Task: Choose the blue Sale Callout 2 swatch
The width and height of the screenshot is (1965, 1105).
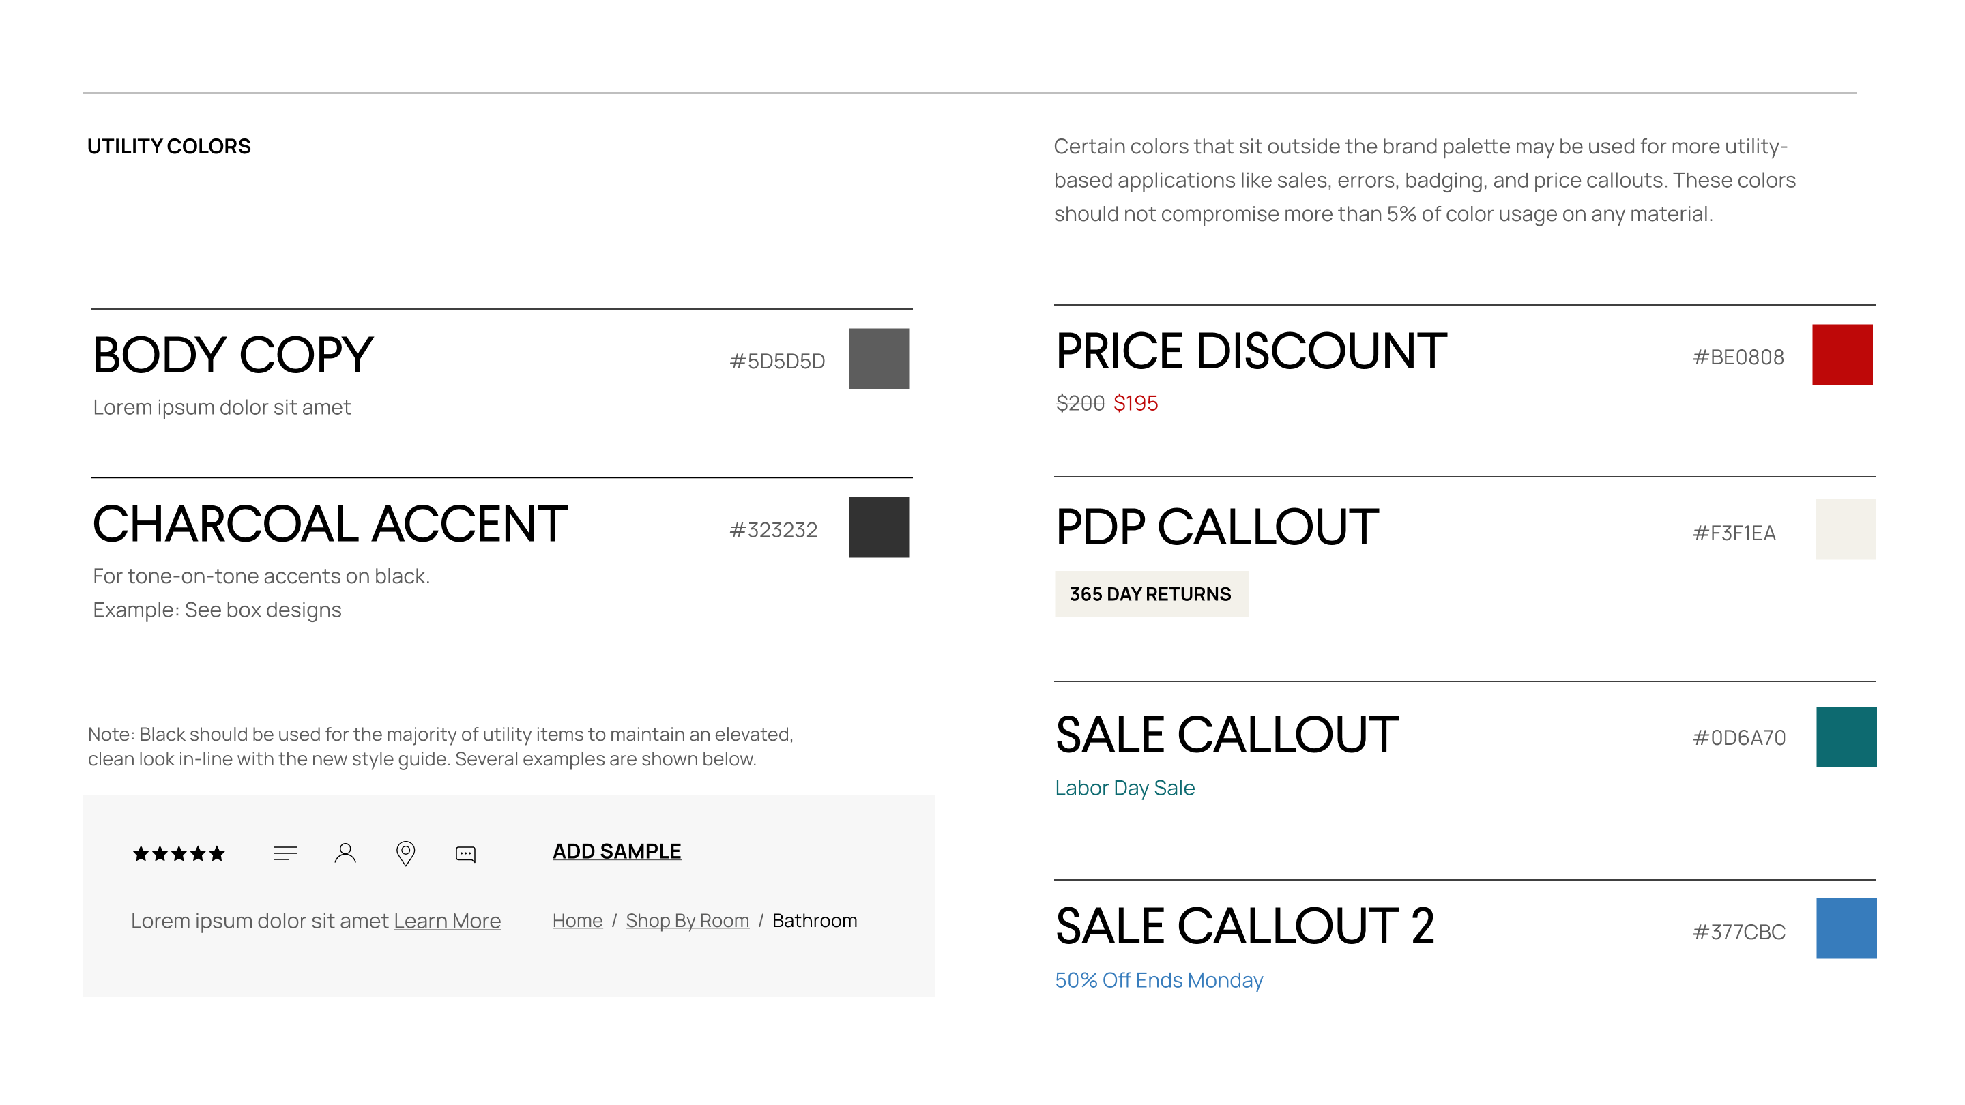Action: [x=1845, y=929]
